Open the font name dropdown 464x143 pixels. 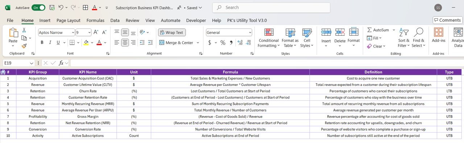72,32
